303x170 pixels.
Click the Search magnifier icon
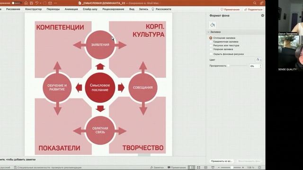pos(255,3)
